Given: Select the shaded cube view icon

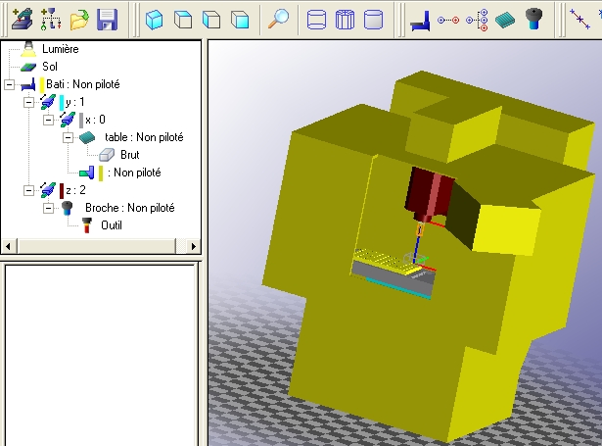Looking at the screenshot, I should [x=154, y=20].
